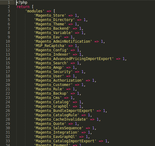Click on 'Magento_Variable' text
The image size is (155, 146).
click(53, 33)
